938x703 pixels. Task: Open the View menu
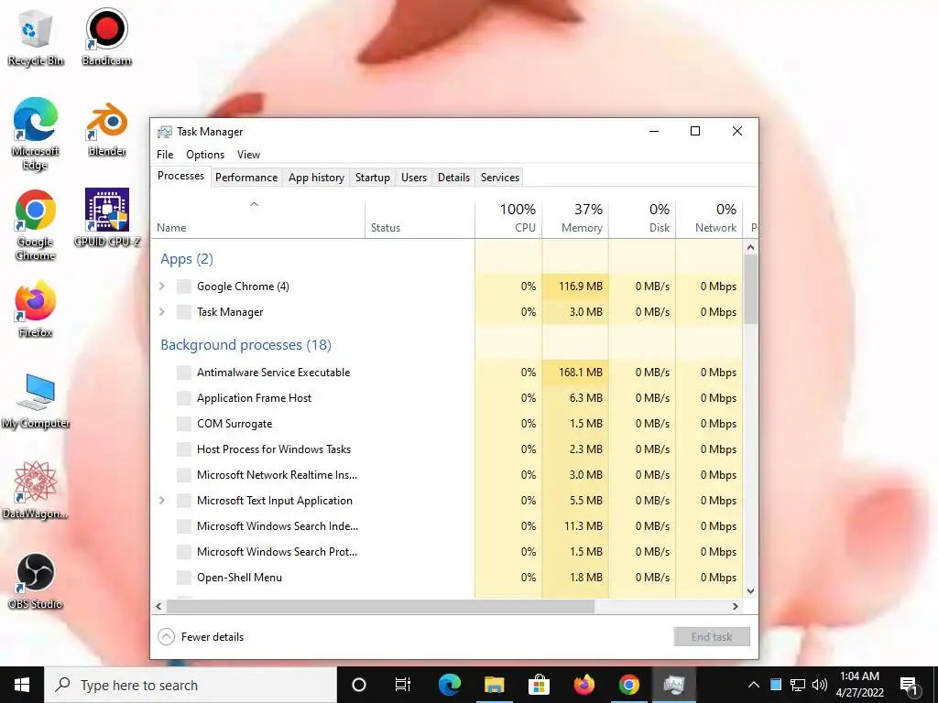coord(248,154)
